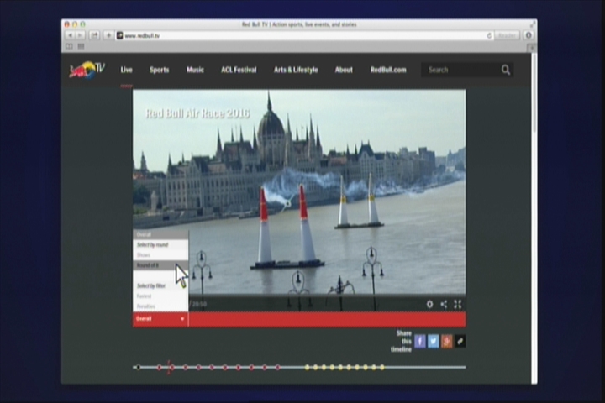
Task: Open video player settings gear
Action: (429, 304)
